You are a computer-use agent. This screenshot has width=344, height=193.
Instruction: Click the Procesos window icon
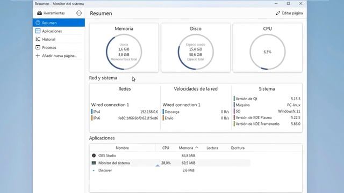pyautogui.click(x=38, y=47)
